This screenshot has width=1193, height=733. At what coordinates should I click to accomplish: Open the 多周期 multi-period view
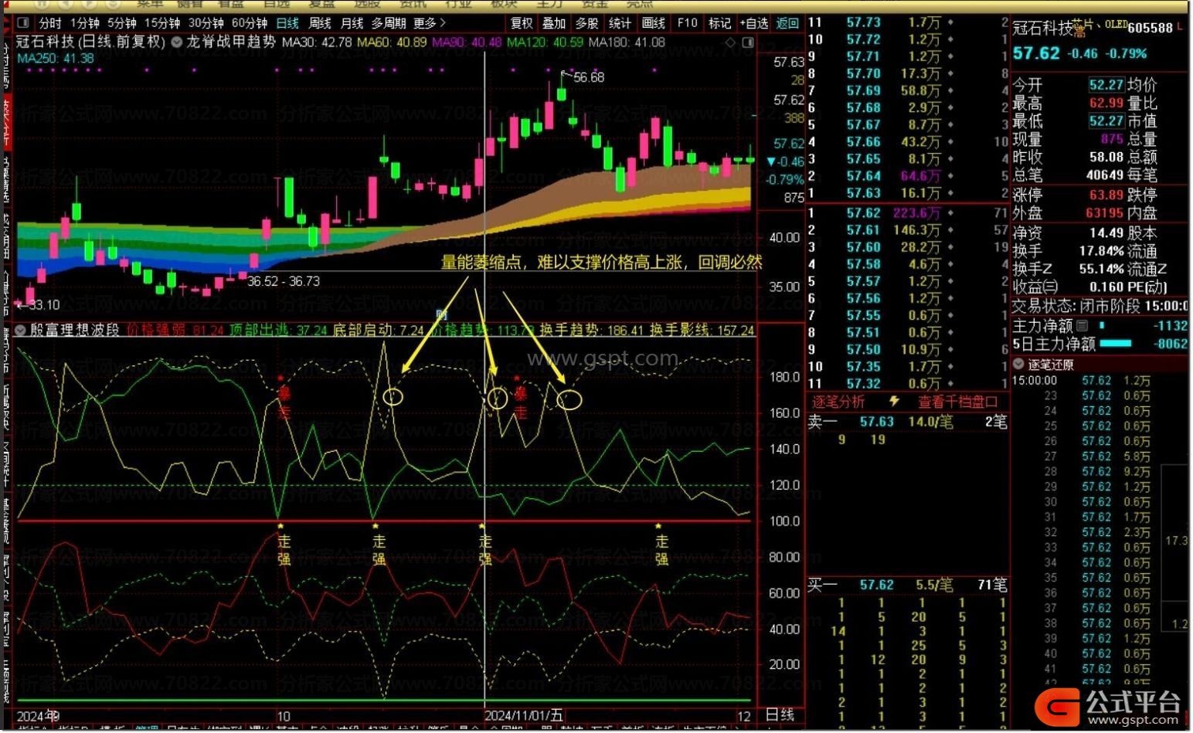tap(389, 23)
